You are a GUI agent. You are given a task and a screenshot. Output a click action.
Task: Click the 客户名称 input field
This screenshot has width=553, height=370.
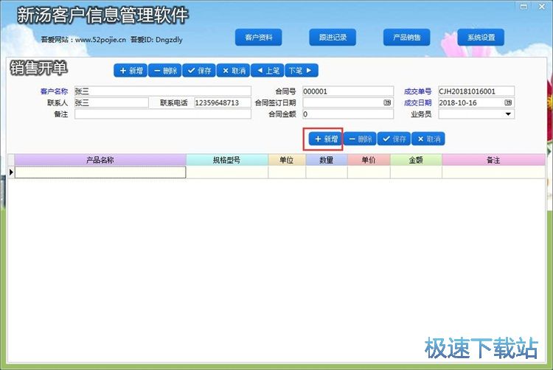coord(163,91)
